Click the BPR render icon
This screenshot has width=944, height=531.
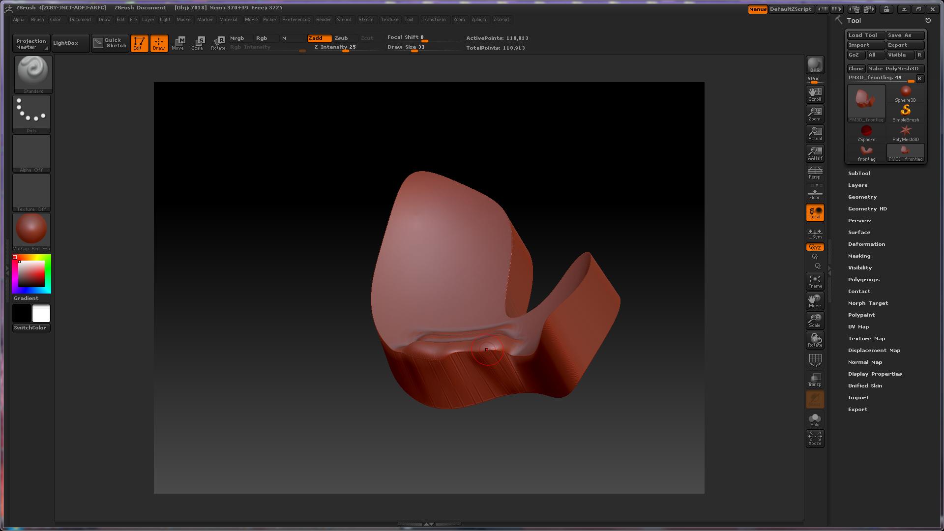[x=815, y=65]
